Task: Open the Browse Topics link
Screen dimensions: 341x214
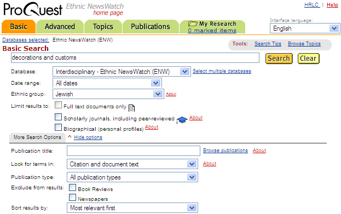Action: click(304, 44)
